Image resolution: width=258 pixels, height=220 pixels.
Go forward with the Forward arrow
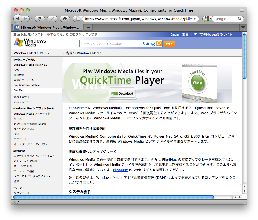26,19
